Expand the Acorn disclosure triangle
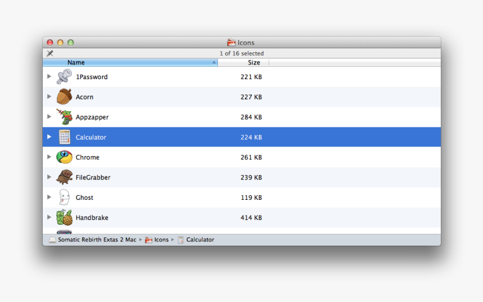Image resolution: width=483 pixels, height=302 pixels. point(49,97)
